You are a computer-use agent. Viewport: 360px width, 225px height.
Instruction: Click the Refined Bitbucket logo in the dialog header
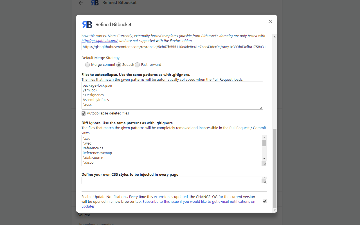[x=87, y=25]
